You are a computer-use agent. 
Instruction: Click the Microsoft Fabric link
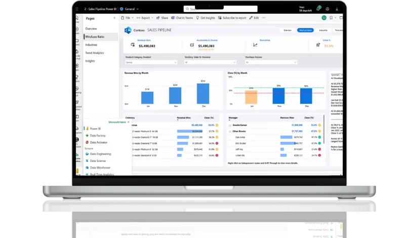(x=119, y=122)
